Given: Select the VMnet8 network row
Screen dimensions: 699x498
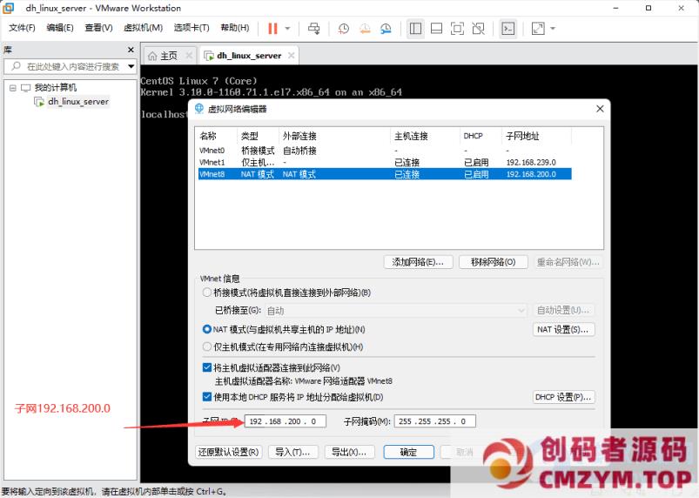Looking at the screenshot, I should (385, 174).
